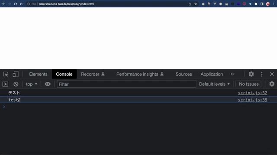277x155 pixels.
Task: Open the red extension icon in toolbar
Action: click(244, 4)
